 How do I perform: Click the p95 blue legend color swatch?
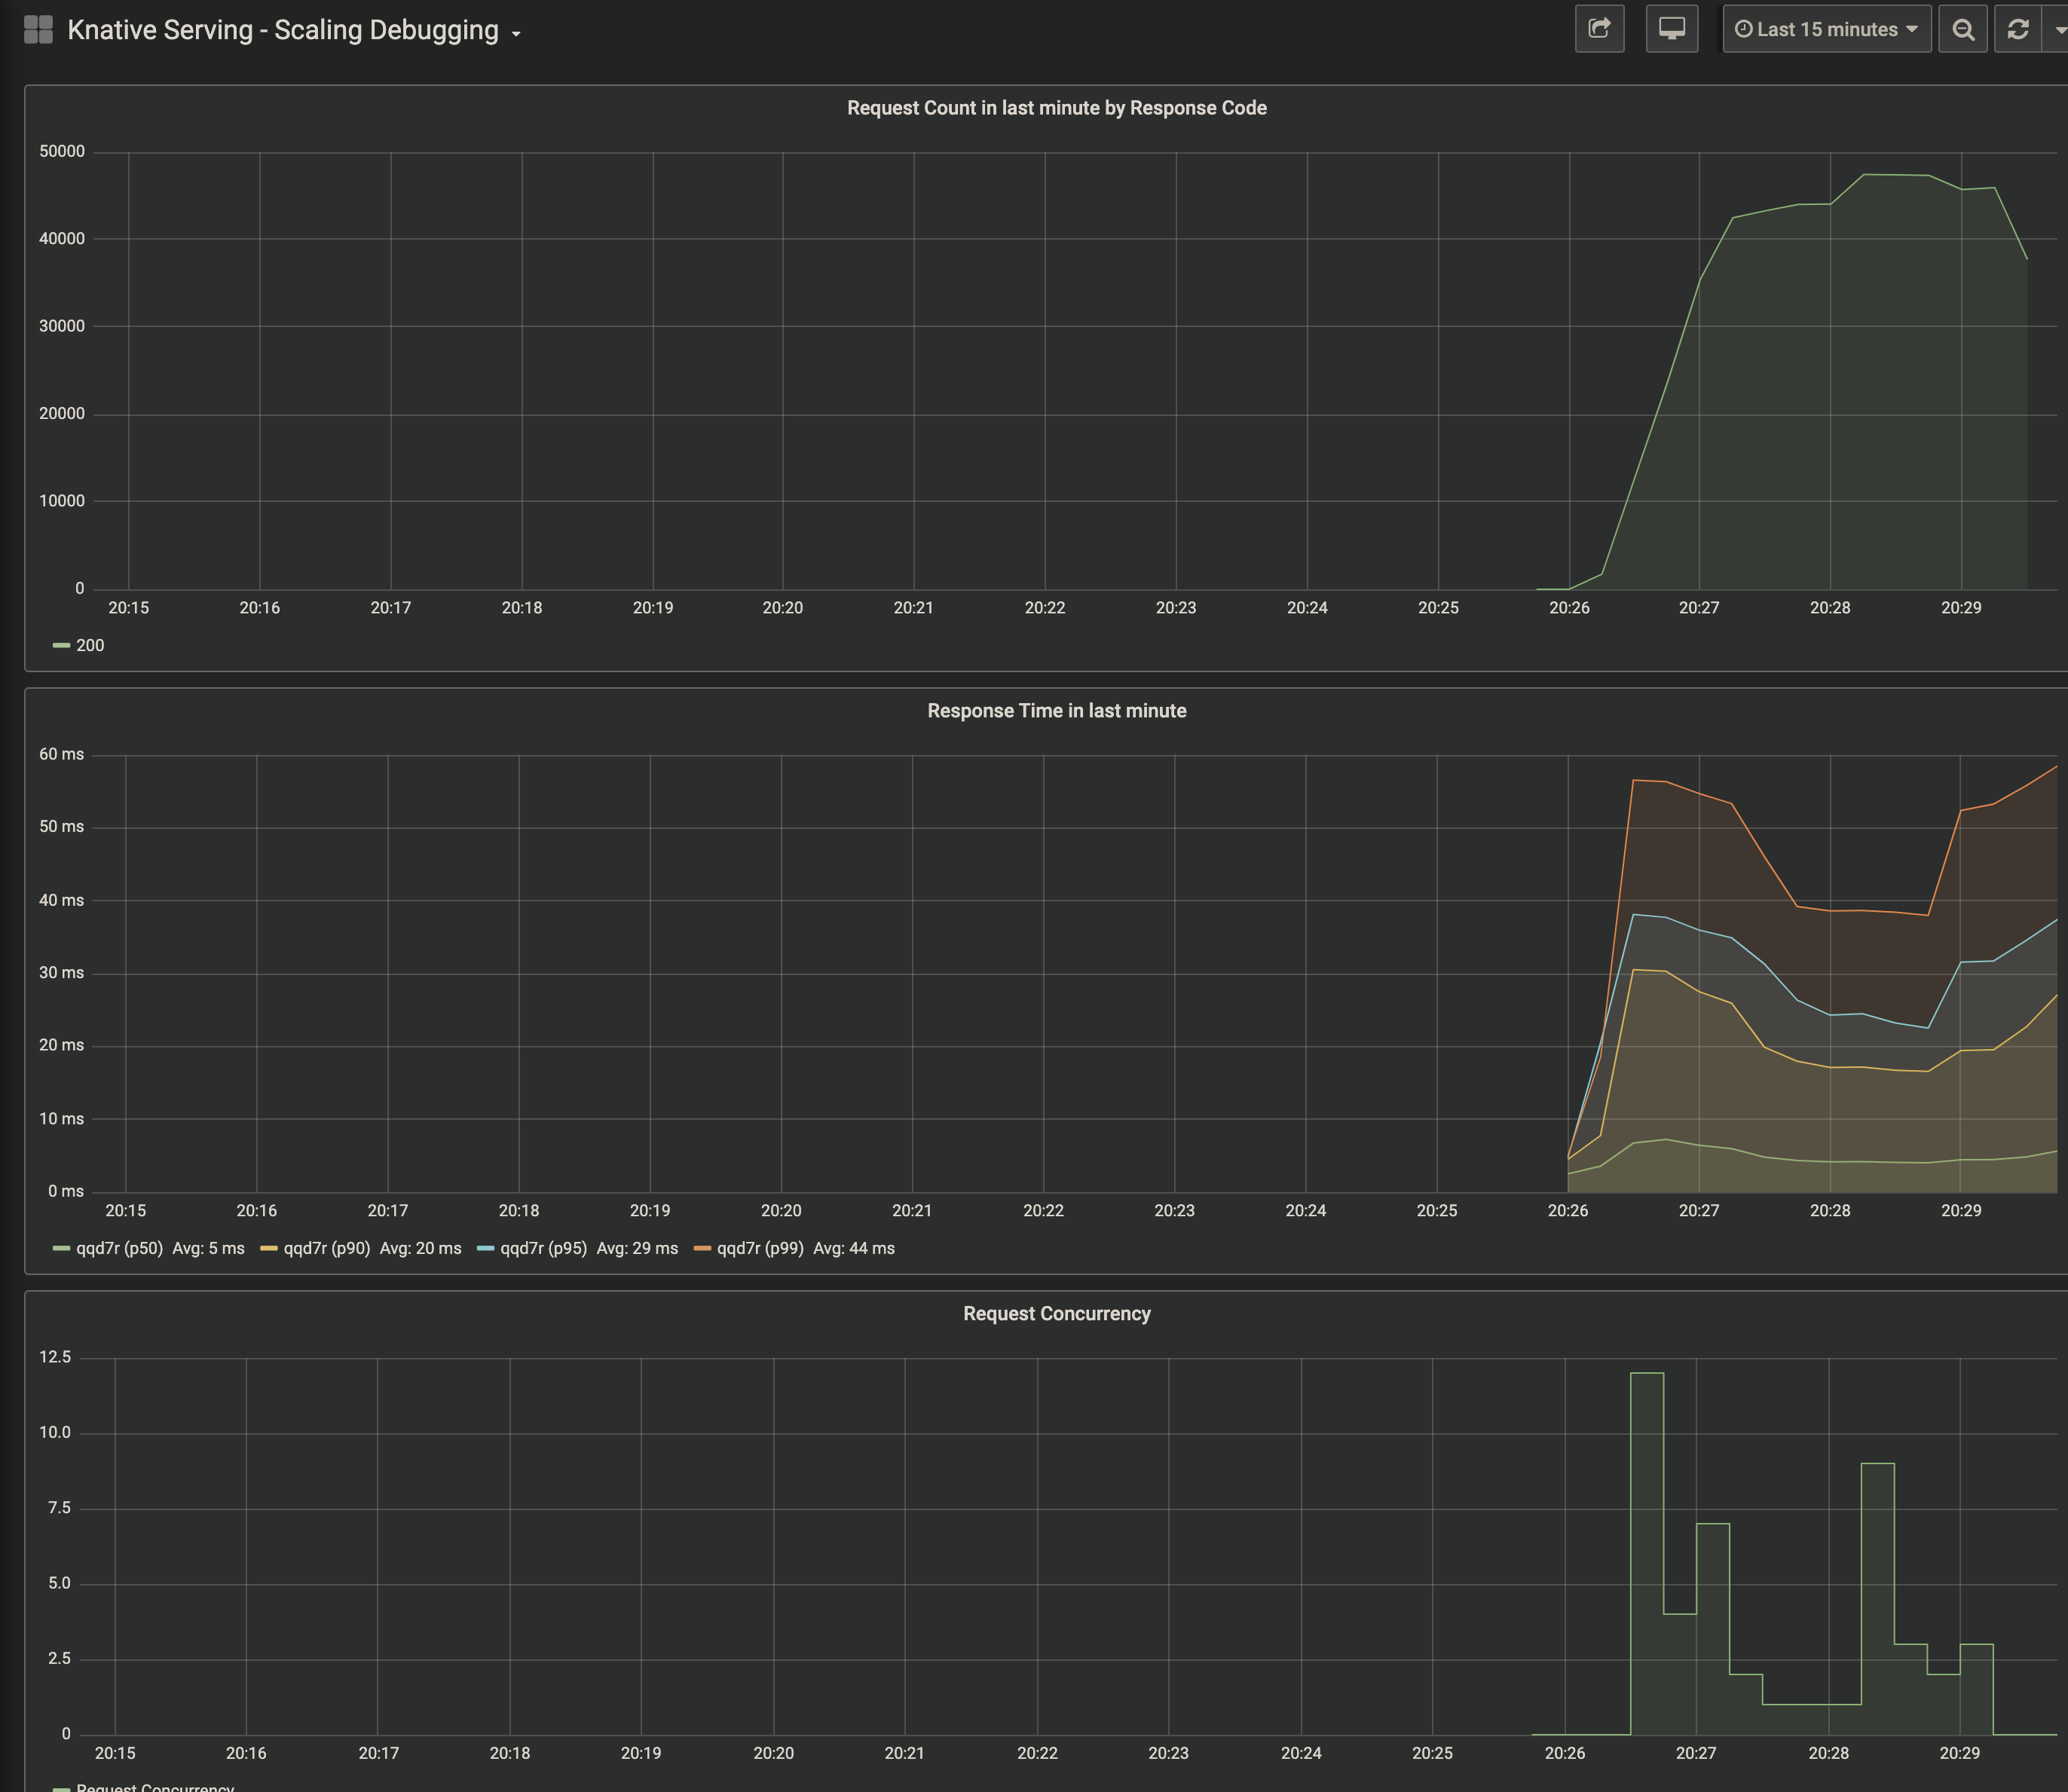486,1248
